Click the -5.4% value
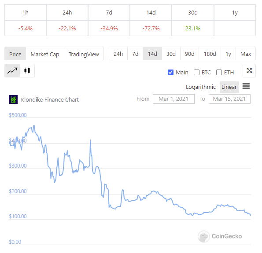Screen dimensions: 262x253 [x=26, y=29]
